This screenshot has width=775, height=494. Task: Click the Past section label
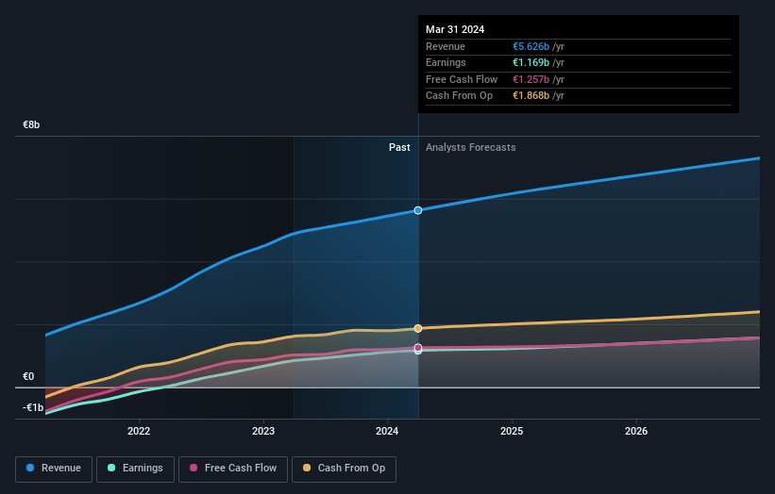[399, 148]
